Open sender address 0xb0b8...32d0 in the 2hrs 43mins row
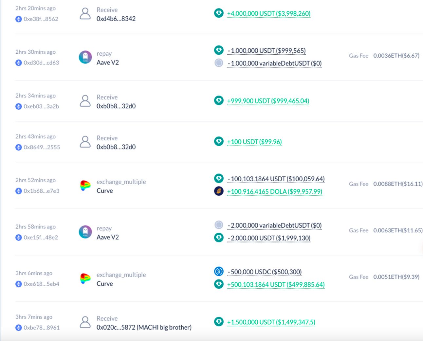Screen dimensions: 423x341 pyautogui.click(x=116, y=147)
